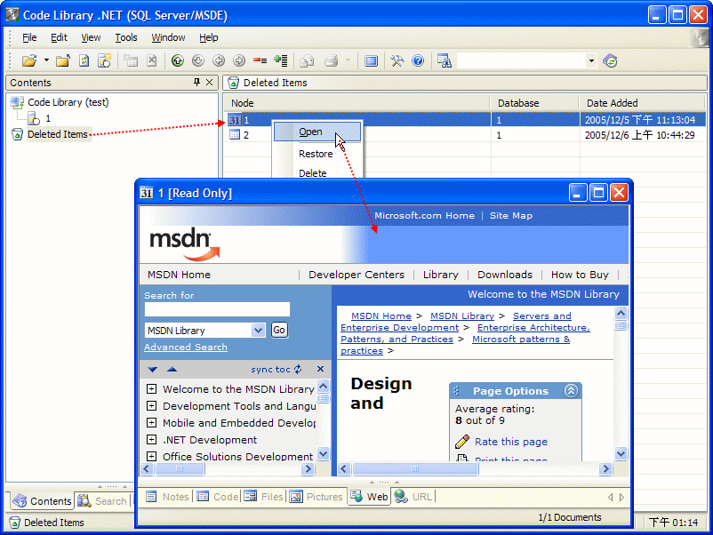Open the View menu
The image size is (713, 535).
coord(91,37)
